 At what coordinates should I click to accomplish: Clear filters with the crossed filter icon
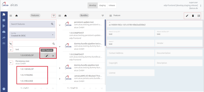11,44
